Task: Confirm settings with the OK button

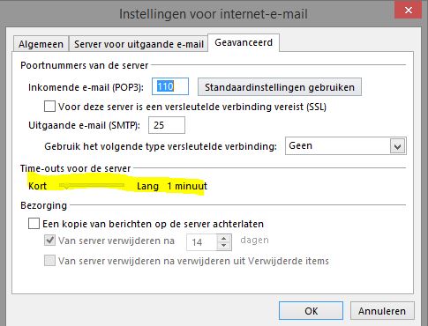Action: coord(311,311)
